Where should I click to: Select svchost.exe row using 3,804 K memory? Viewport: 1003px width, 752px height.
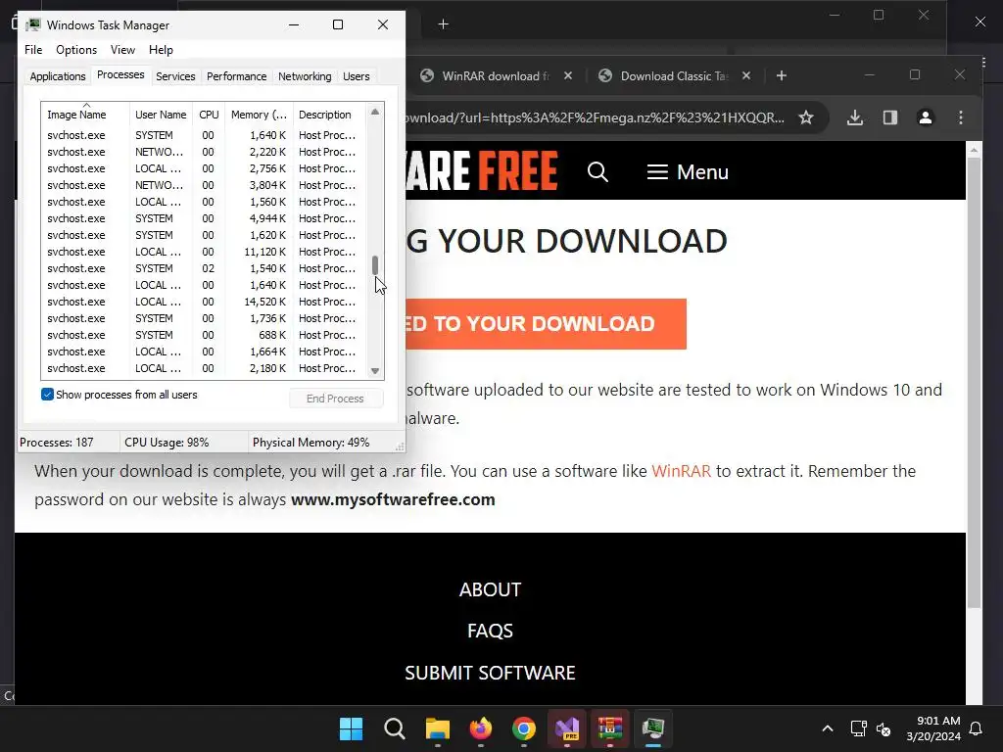coord(204,185)
